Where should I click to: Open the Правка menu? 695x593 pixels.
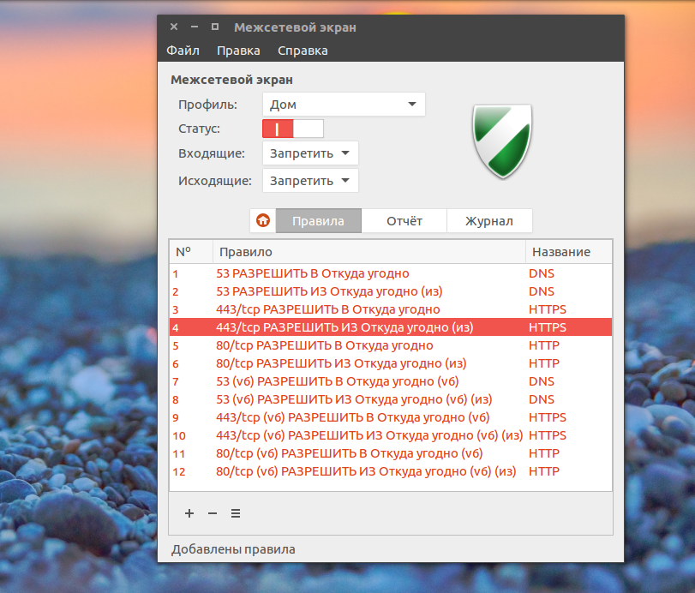click(x=238, y=51)
